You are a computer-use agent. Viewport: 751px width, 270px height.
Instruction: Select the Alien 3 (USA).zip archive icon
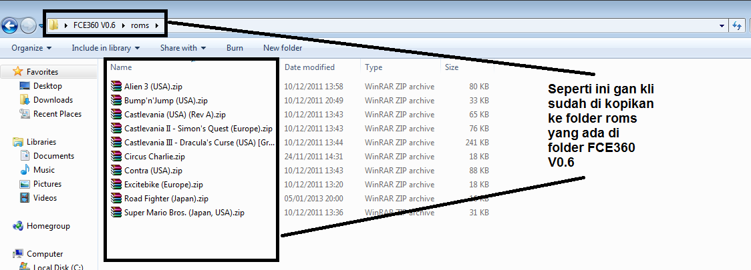point(116,87)
